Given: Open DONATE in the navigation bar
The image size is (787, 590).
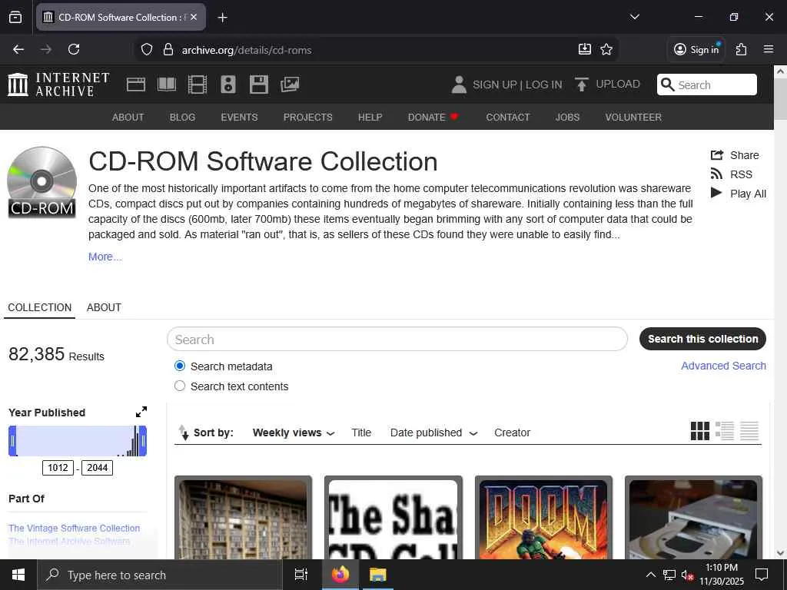Looking at the screenshot, I should (x=433, y=117).
